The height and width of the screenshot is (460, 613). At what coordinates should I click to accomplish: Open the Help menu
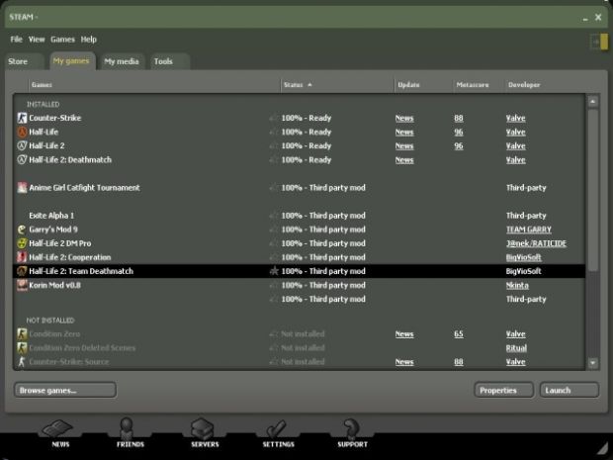tap(89, 40)
